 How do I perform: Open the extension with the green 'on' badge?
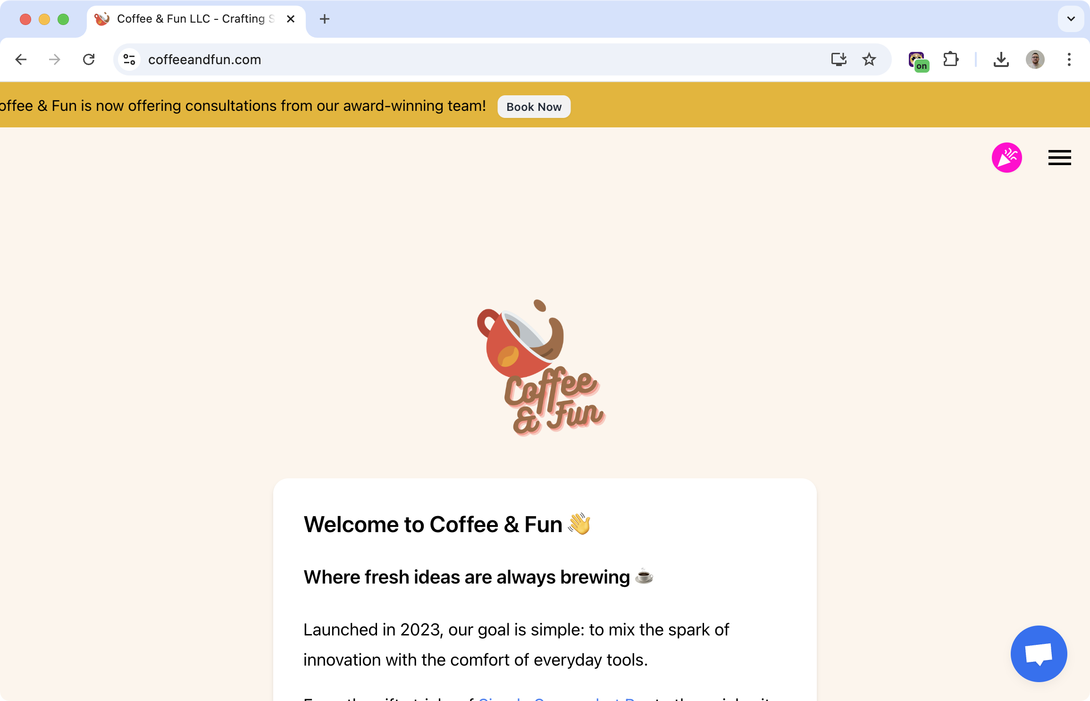(x=918, y=61)
